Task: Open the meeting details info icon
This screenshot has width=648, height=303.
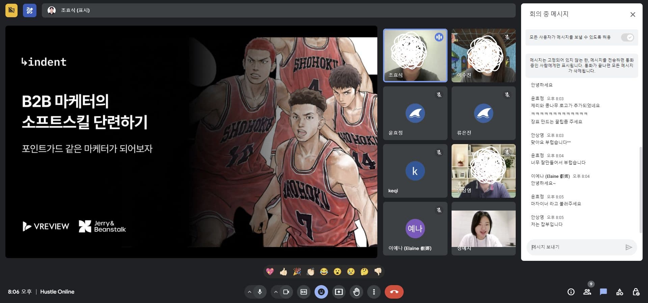Action: [571, 292]
